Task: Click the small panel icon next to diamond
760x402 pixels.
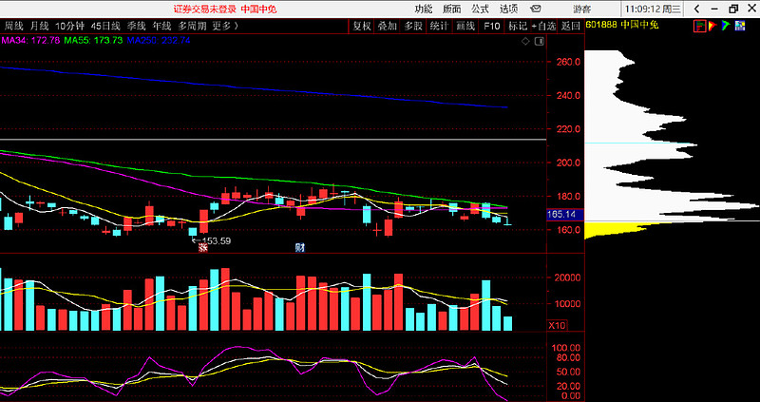Action: point(540,42)
